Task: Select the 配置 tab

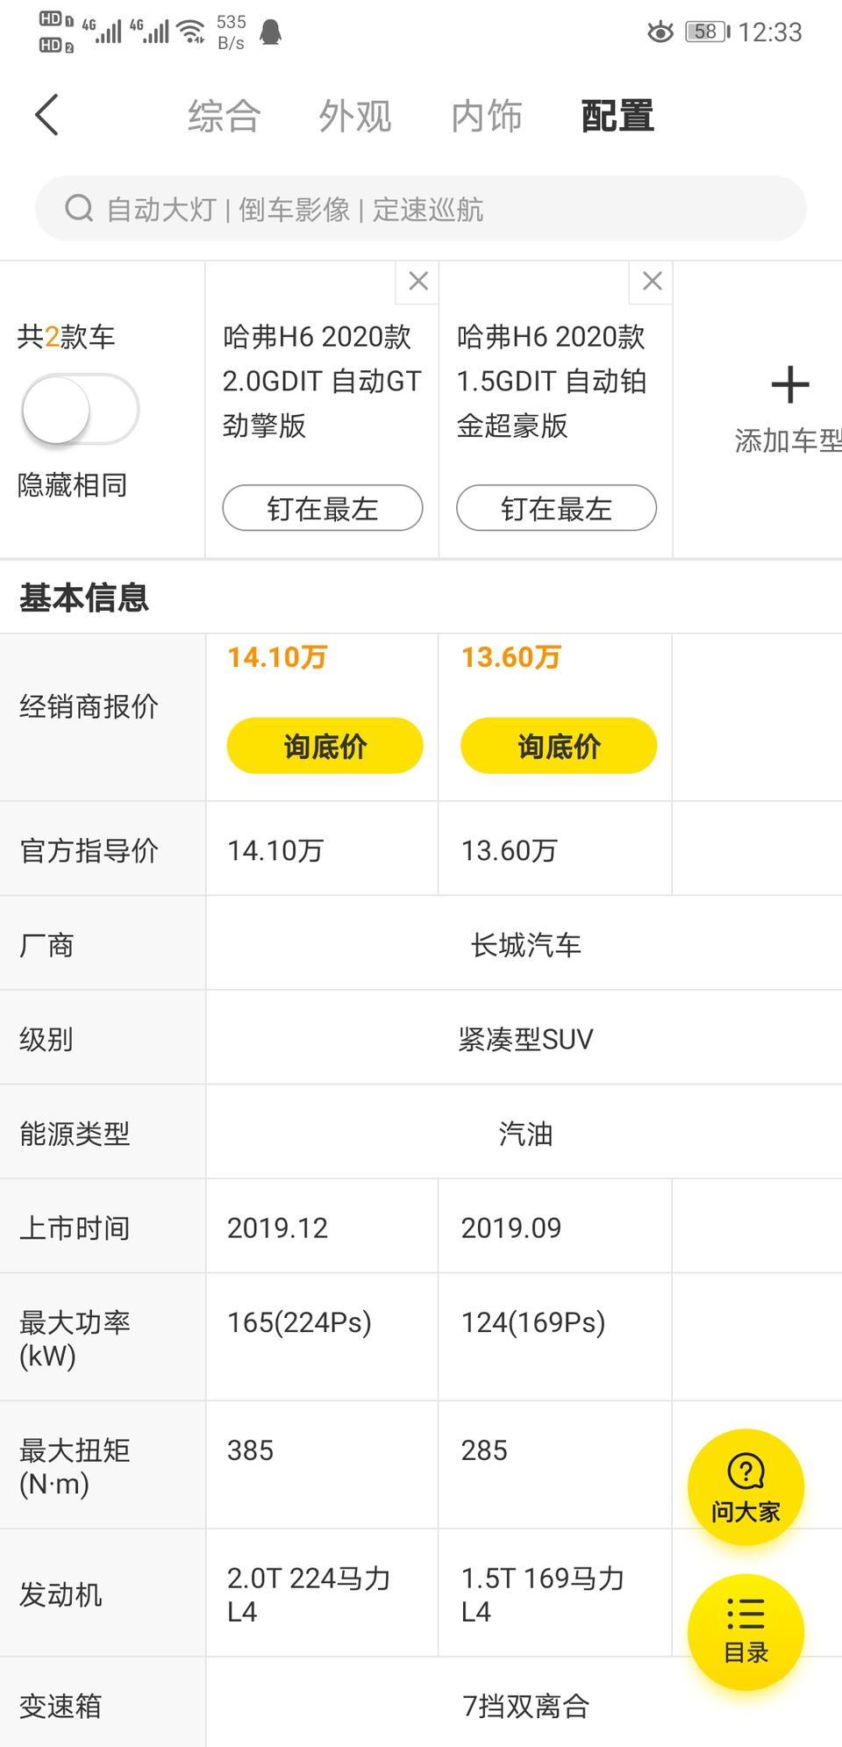Action: [618, 116]
